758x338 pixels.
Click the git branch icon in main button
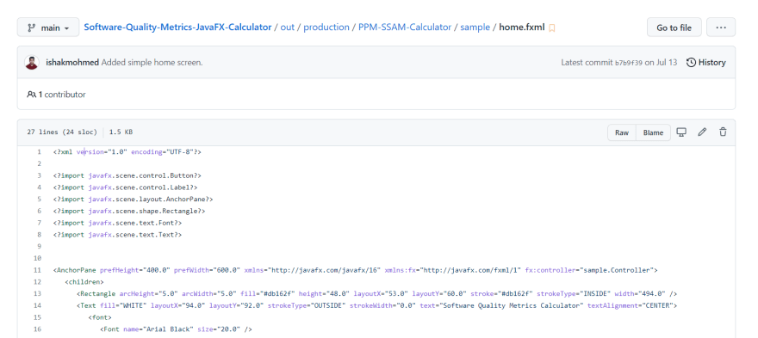click(x=31, y=28)
